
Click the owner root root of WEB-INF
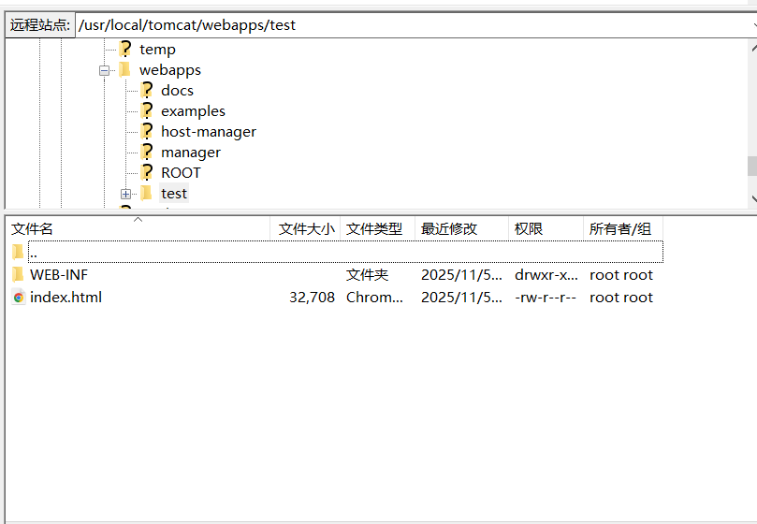click(621, 275)
